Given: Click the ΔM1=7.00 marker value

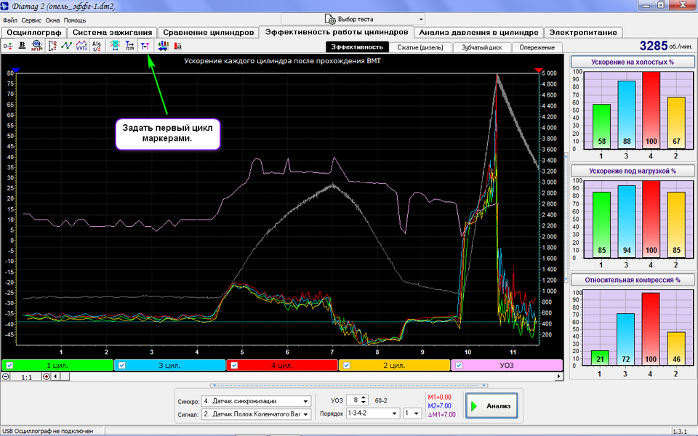Looking at the screenshot, I should 441,414.
